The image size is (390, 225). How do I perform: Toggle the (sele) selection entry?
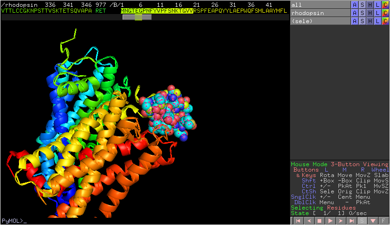[x=320, y=21]
